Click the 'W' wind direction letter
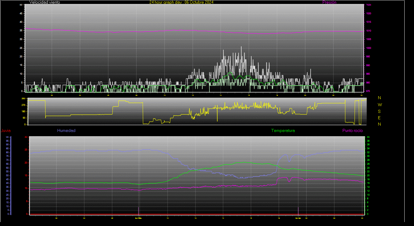Viewport: 414px width, 226px height. (x=380, y=105)
